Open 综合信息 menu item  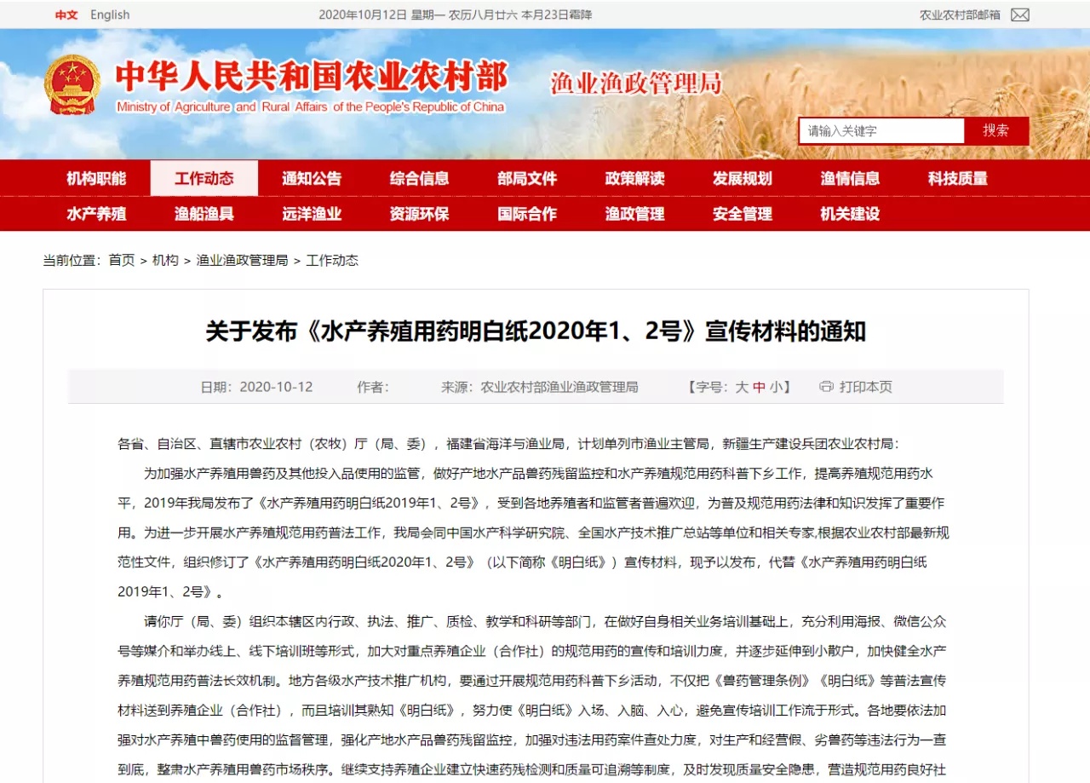(x=420, y=178)
